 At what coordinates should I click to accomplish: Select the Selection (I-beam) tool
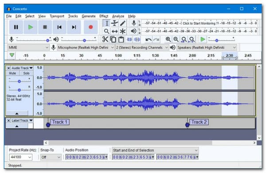106,23
